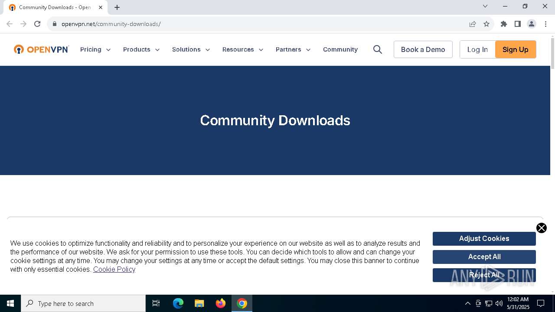Open Task View on the taskbar

[x=156, y=303]
